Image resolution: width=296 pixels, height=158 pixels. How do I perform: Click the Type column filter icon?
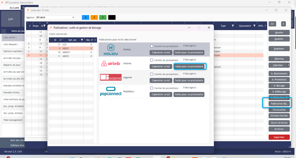pyautogui.click(x=233, y=26)
